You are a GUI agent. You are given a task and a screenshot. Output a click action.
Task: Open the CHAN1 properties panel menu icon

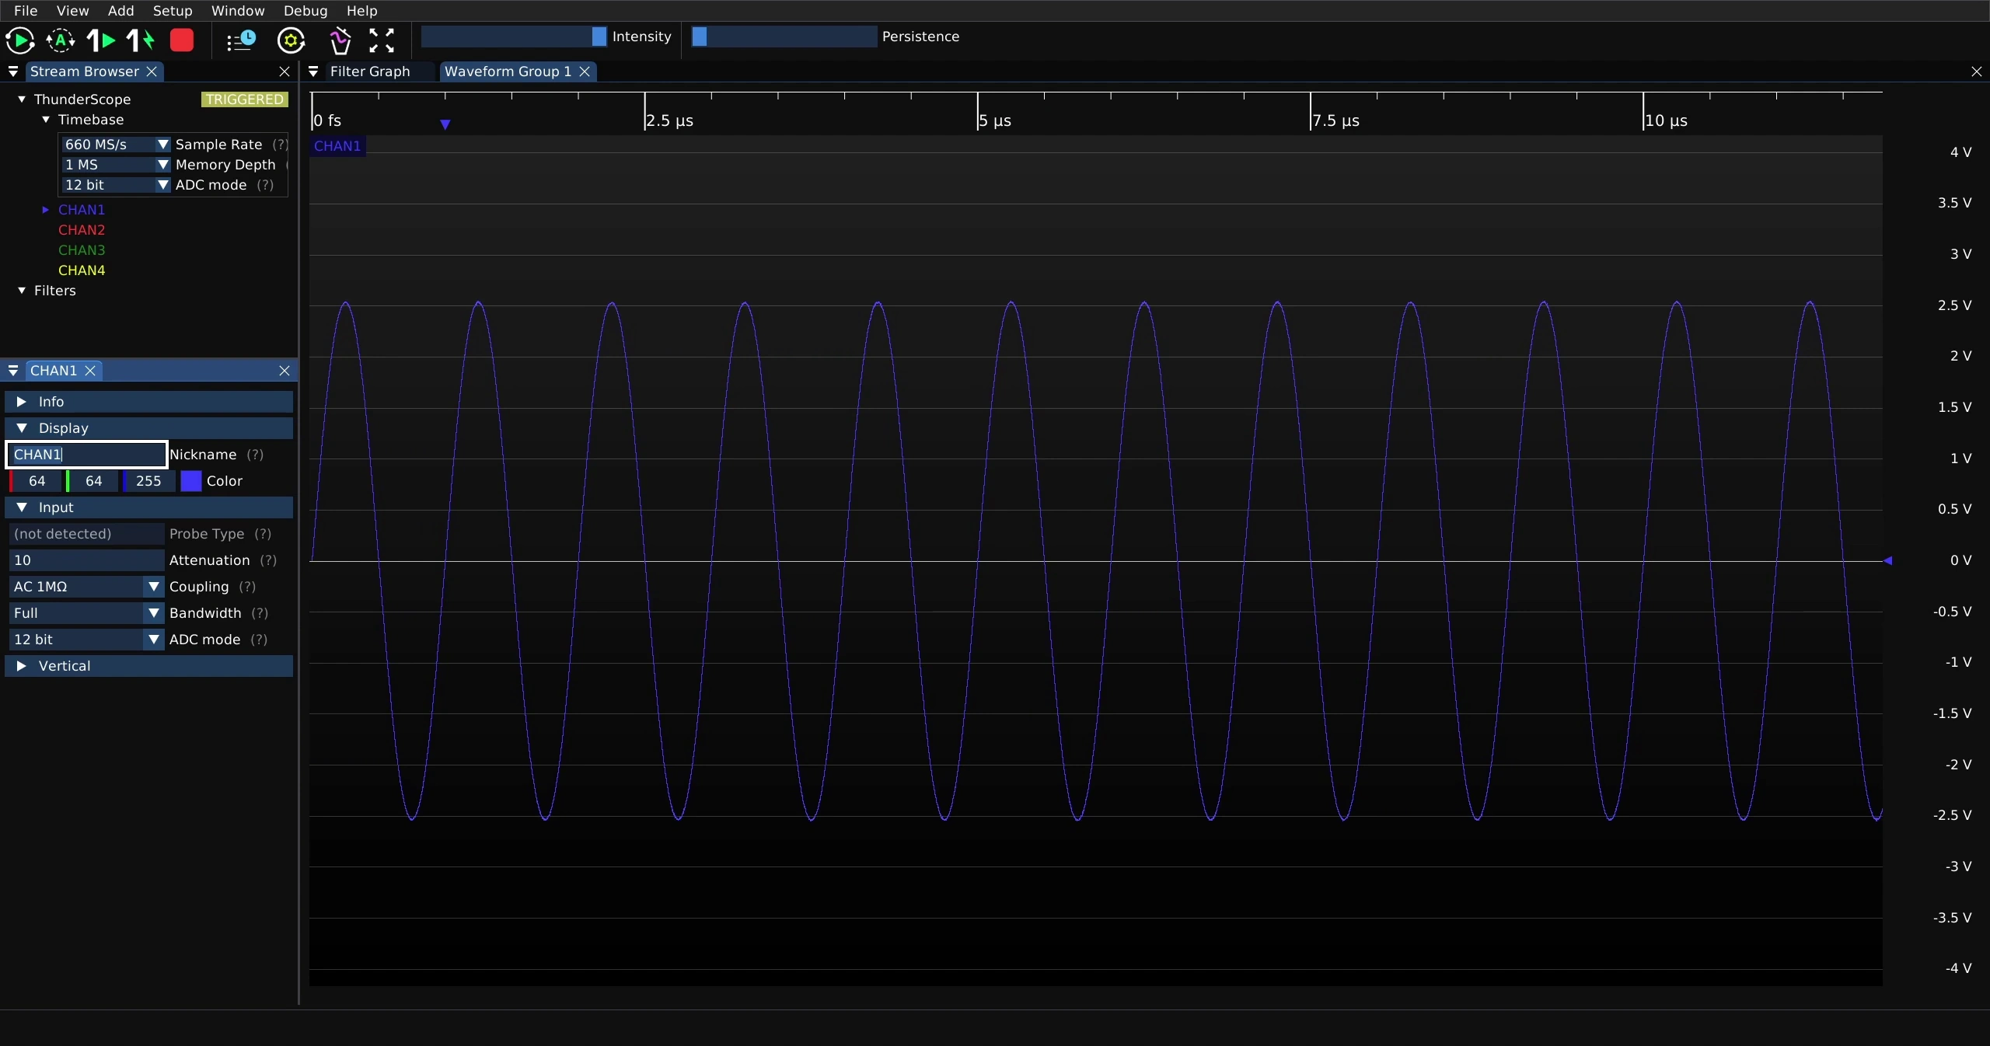(x=13, y=371)
